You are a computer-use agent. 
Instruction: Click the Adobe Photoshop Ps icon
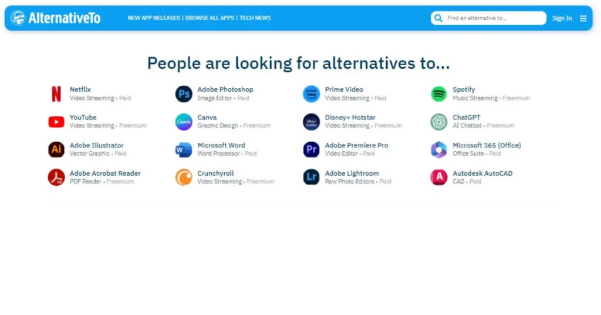click(x=184, y=94)
